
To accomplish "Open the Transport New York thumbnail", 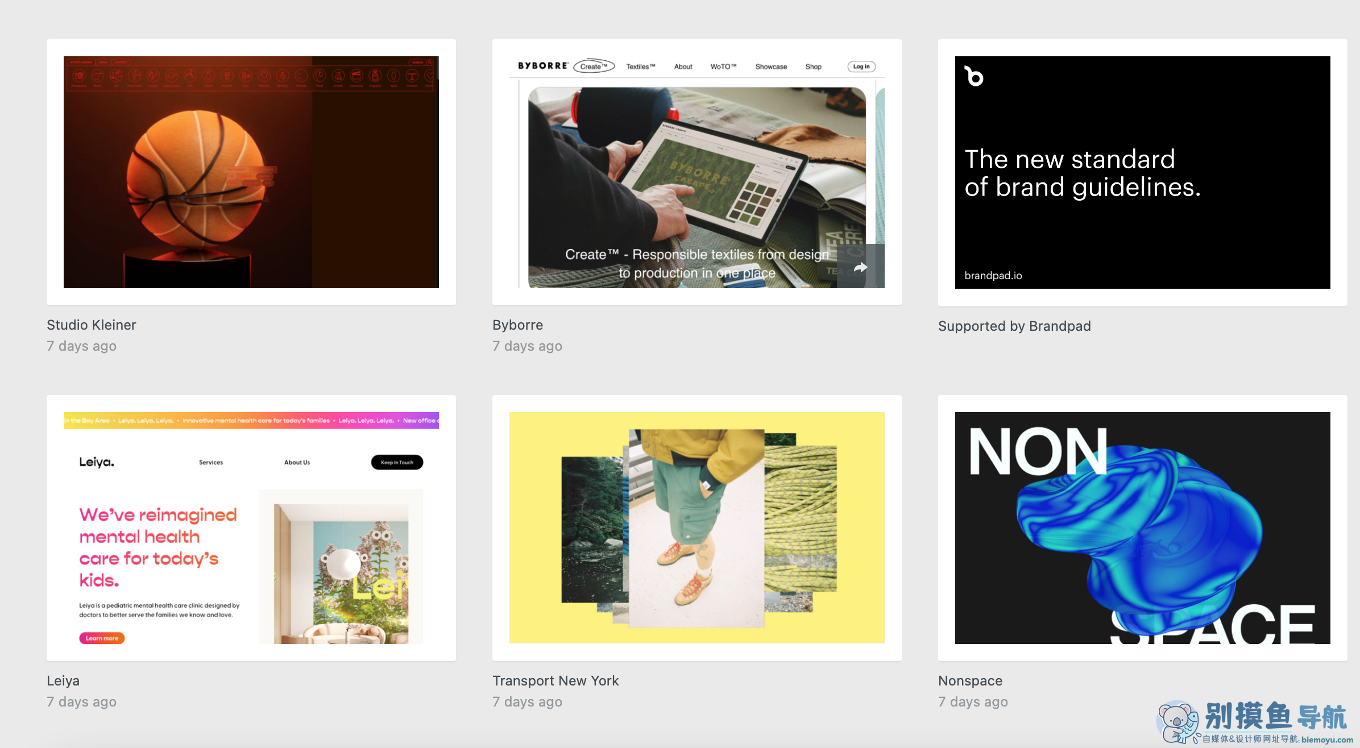I will (696, 527).
